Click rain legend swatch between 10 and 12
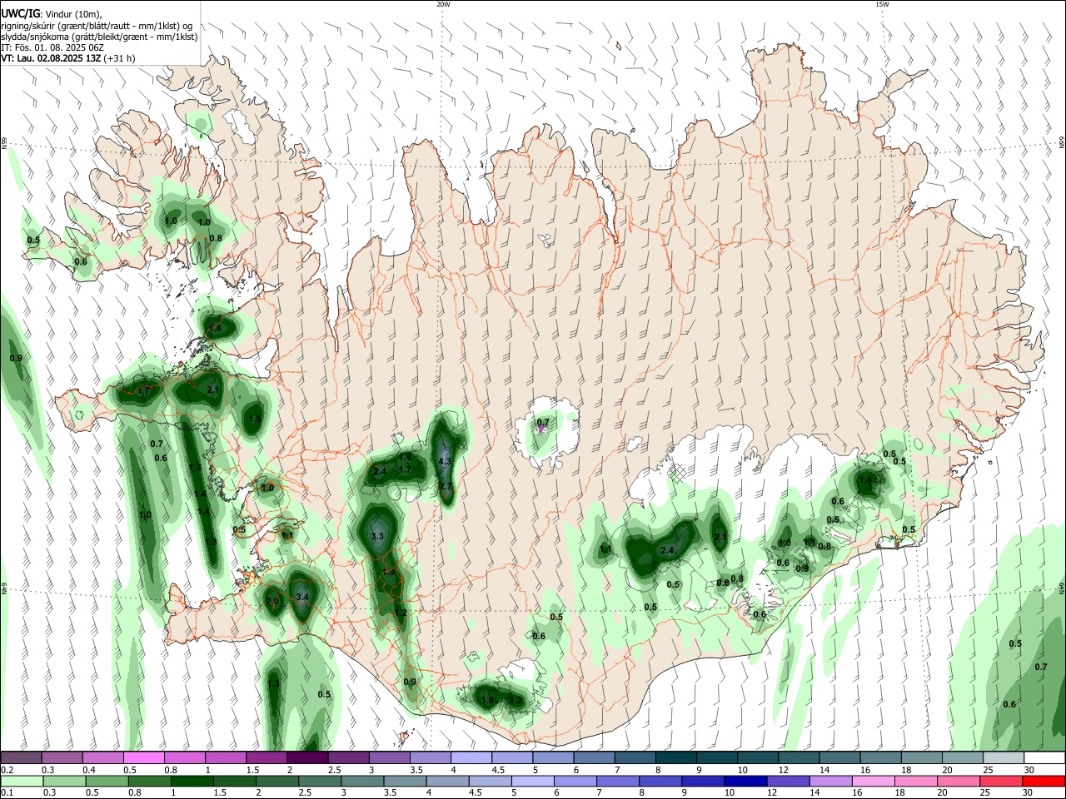The image size is (1066, 799). point(745,782)
